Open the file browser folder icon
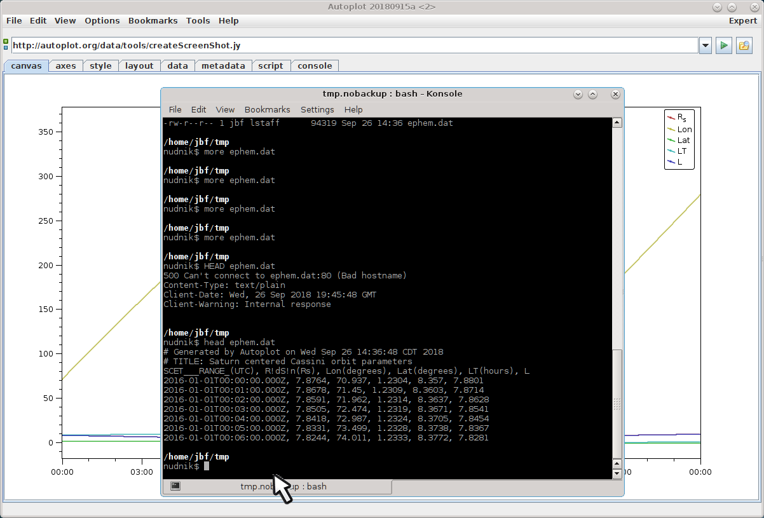Viewport: 764px width, 518px height. click(x=744, y=46)
